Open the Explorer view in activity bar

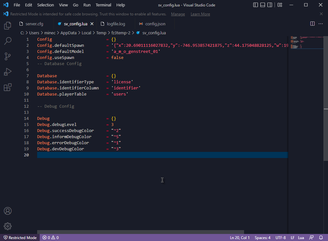coord(8,26)
